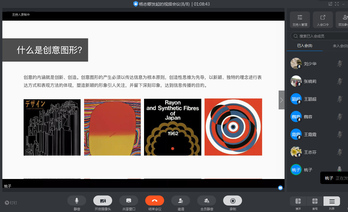This screenshot has height=212, width=348.
Task: Open the meeting passcode (入会口令)
Action: coord(323,20)
